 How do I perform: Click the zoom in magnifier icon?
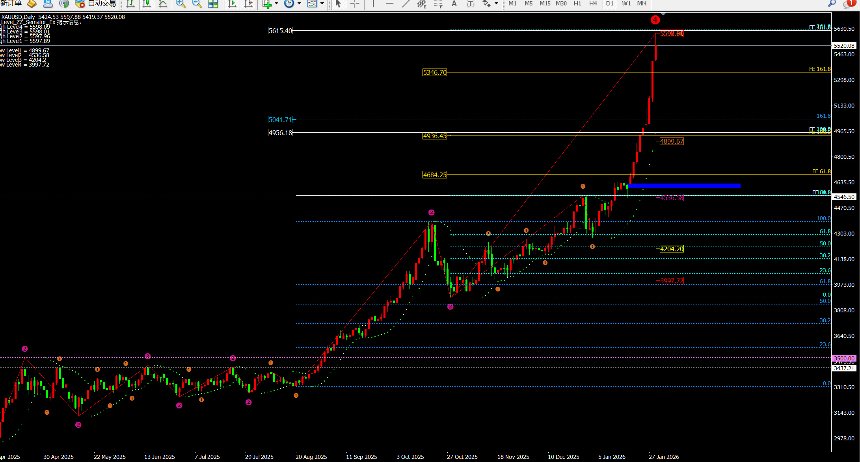click(181, 4)
